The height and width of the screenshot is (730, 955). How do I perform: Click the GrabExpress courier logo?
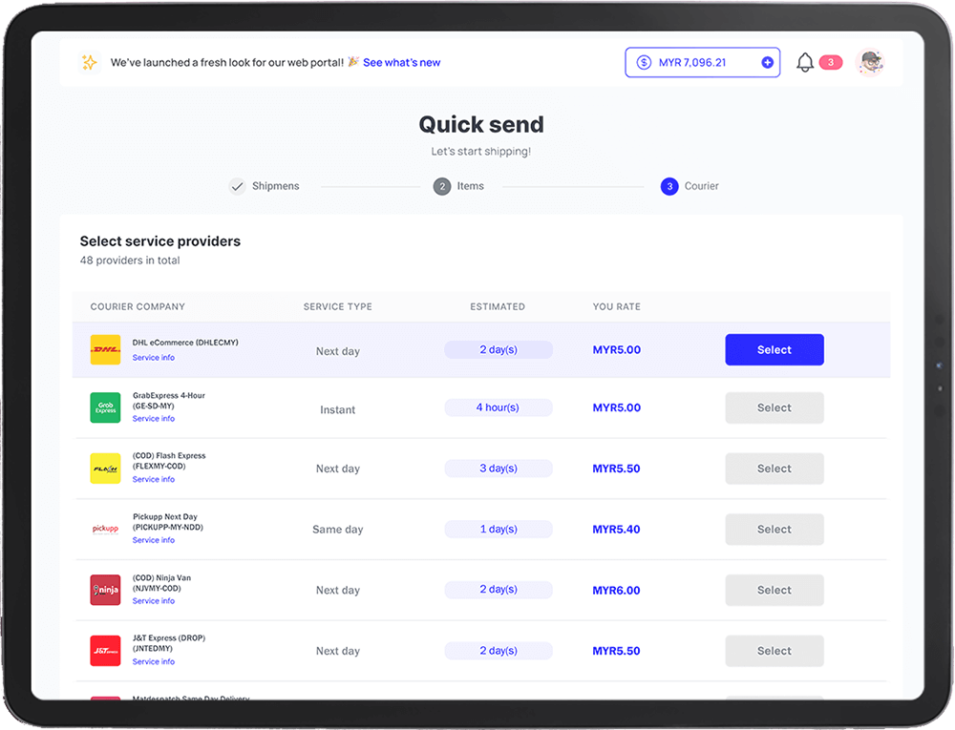[x=105, y=407]
